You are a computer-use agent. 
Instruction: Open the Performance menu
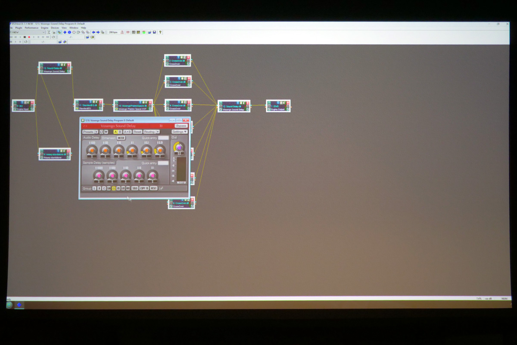[31, 28]
